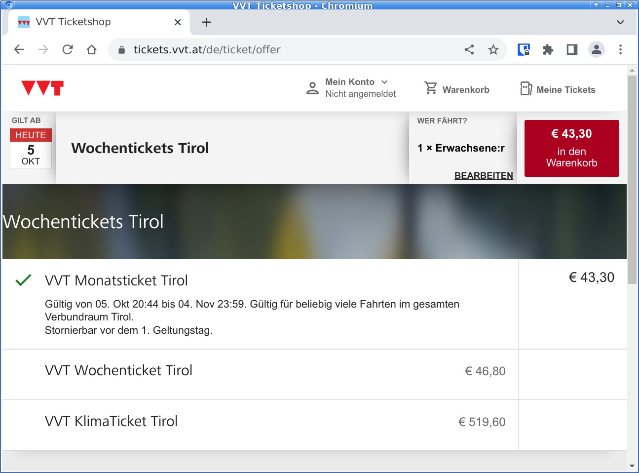Image resolution: width=639 pixels, height=473 pixels.
Task: Click the Meine Tickets icon
Action: coord(526,88)
